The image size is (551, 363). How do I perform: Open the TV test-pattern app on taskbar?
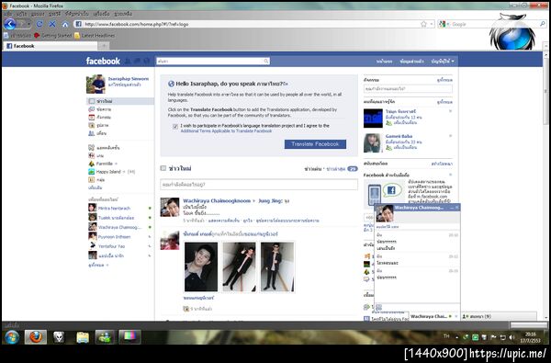[129, 337]
